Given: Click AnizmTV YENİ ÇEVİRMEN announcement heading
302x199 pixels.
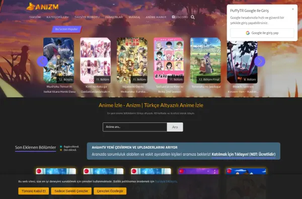Looking at the screenshot, I should (134, 147).
